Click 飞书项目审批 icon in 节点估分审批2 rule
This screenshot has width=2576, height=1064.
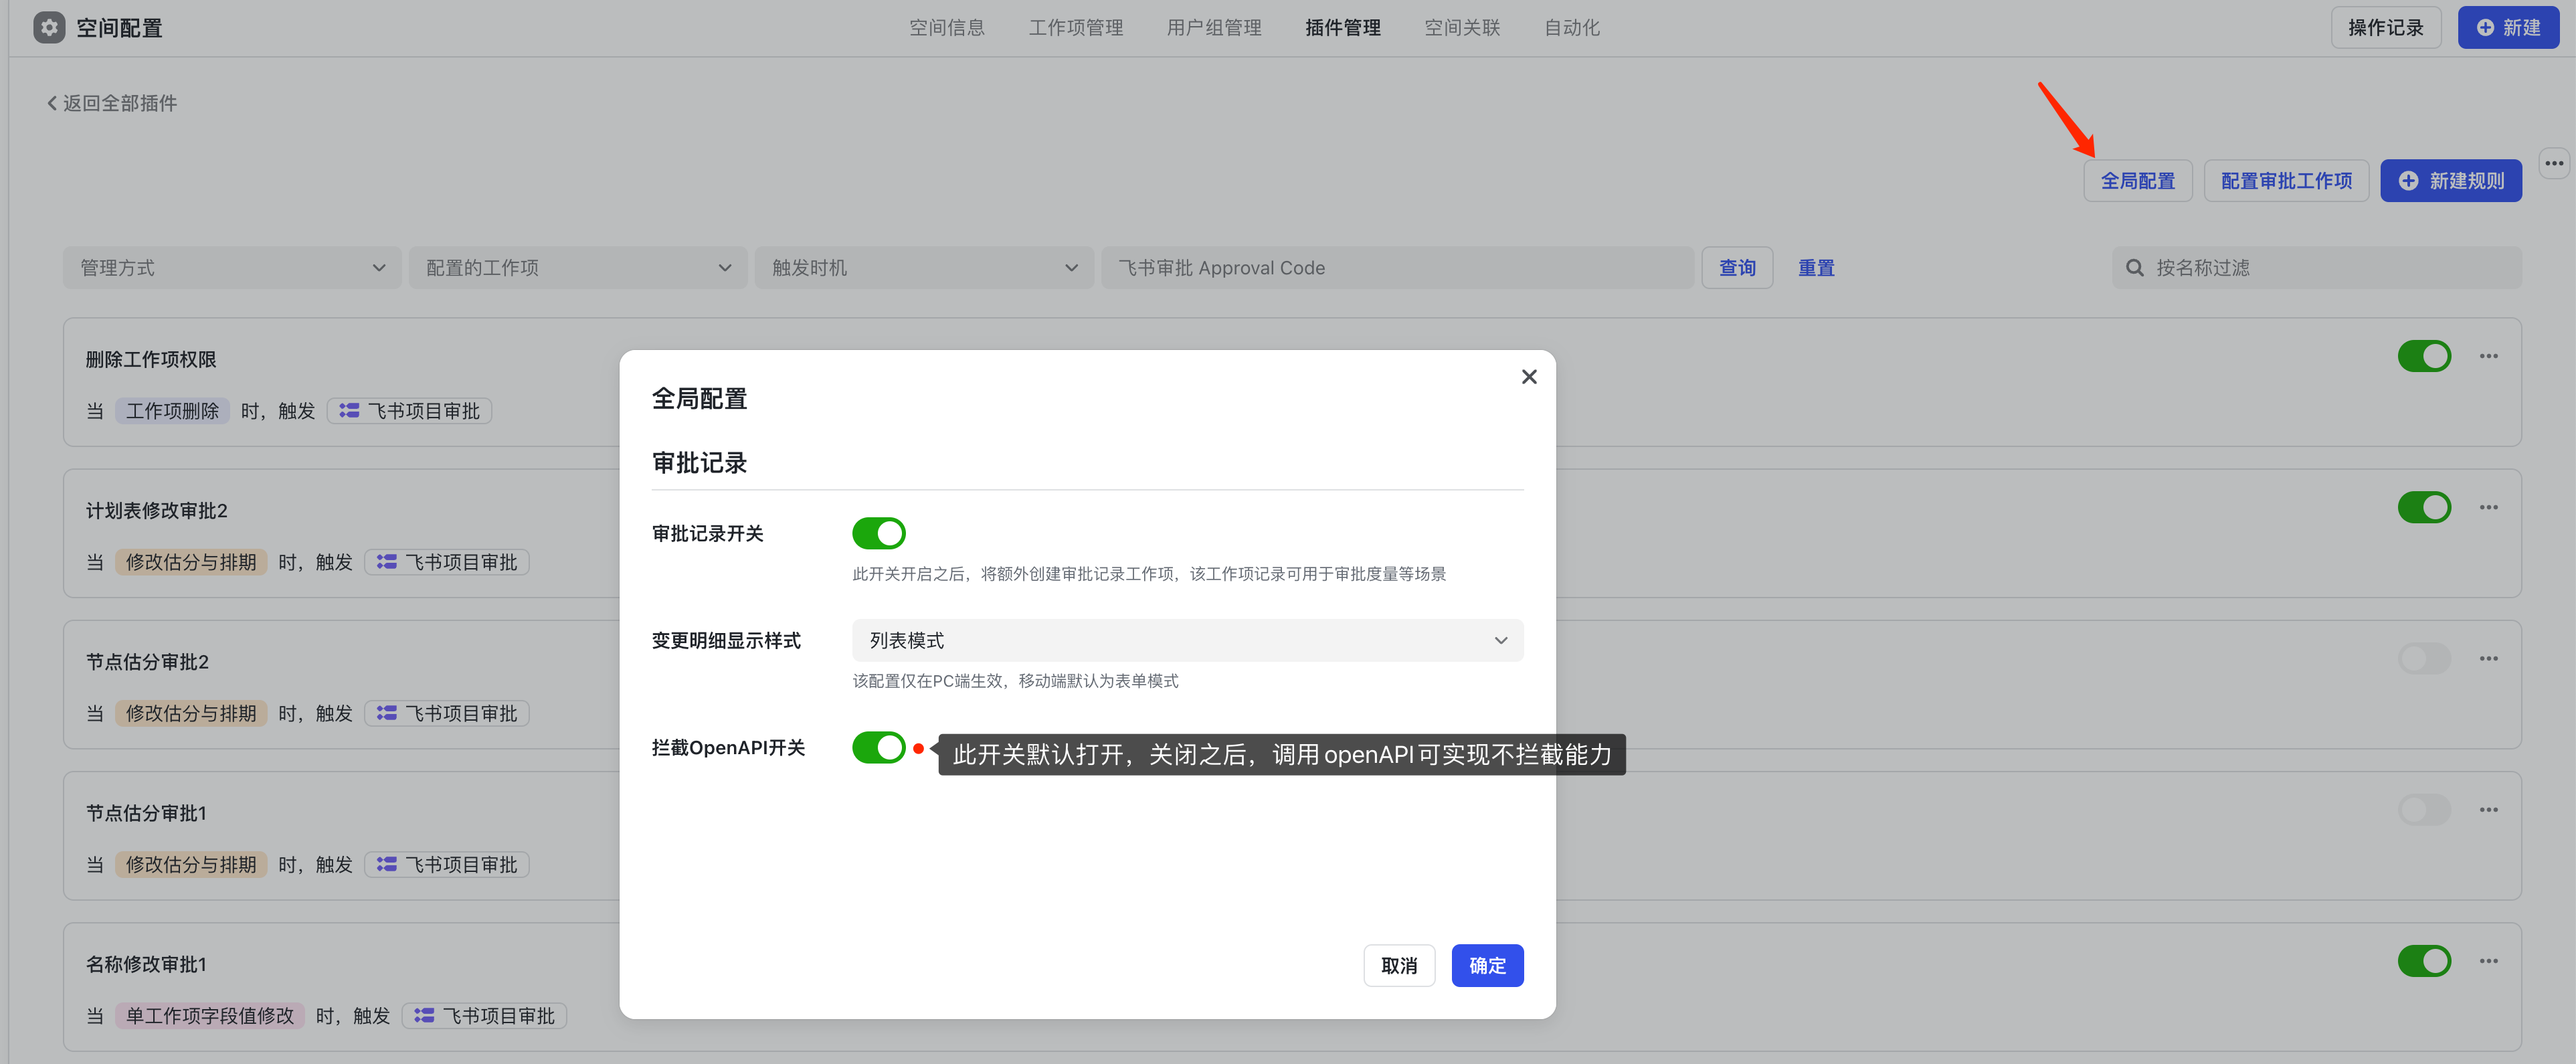[x=386, y=713]
